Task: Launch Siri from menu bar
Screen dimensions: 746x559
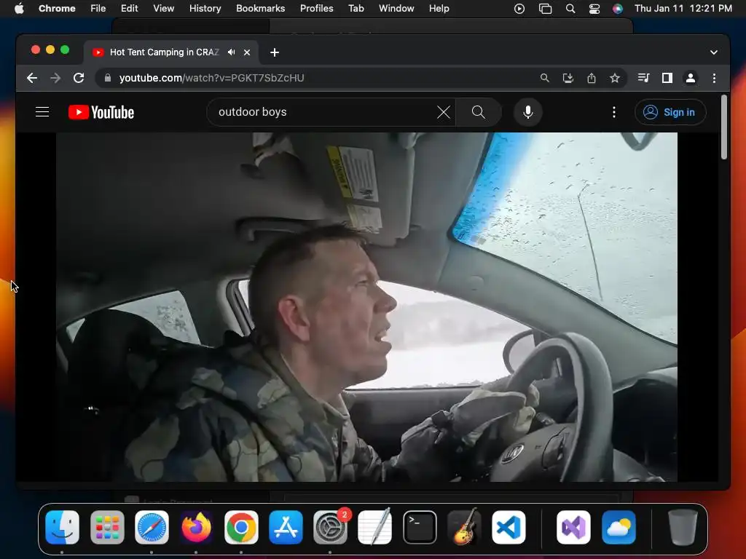Action: pyautogui.click(x=618, y=9)
